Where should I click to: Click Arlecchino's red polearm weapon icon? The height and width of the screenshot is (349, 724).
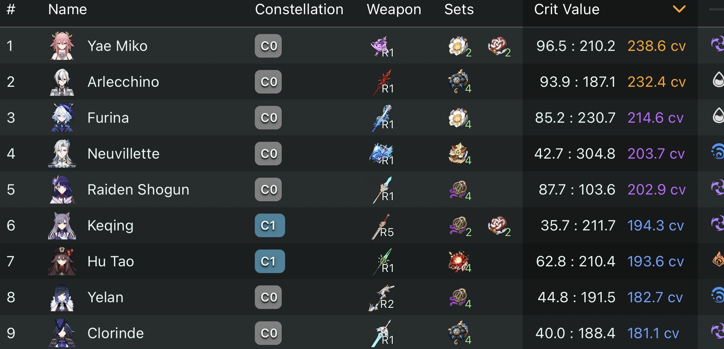pyautogui.click(x=382, y=82)
